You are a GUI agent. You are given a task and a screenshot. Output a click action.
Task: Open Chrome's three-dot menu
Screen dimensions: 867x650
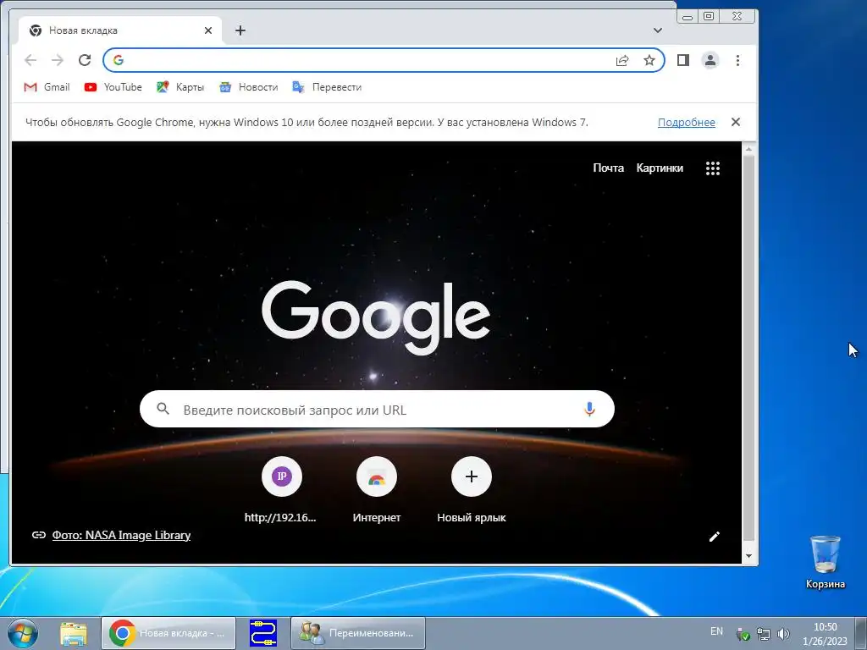737,60
